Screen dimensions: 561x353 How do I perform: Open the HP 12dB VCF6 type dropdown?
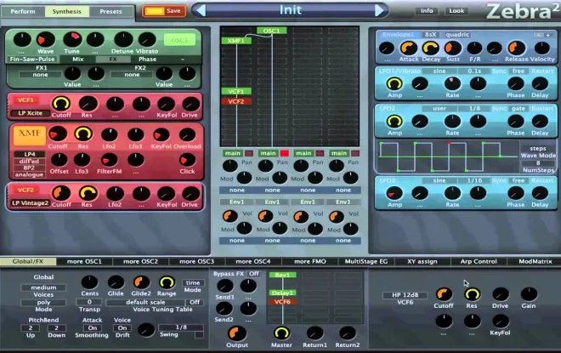coord(405,295)
